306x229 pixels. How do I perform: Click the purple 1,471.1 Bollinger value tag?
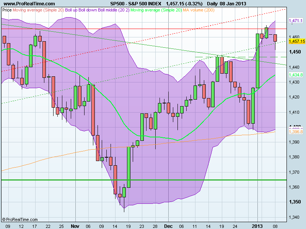click(296, 21)
